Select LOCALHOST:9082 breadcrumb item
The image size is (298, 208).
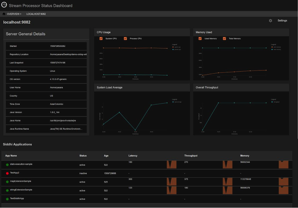[x=36, y=14]
